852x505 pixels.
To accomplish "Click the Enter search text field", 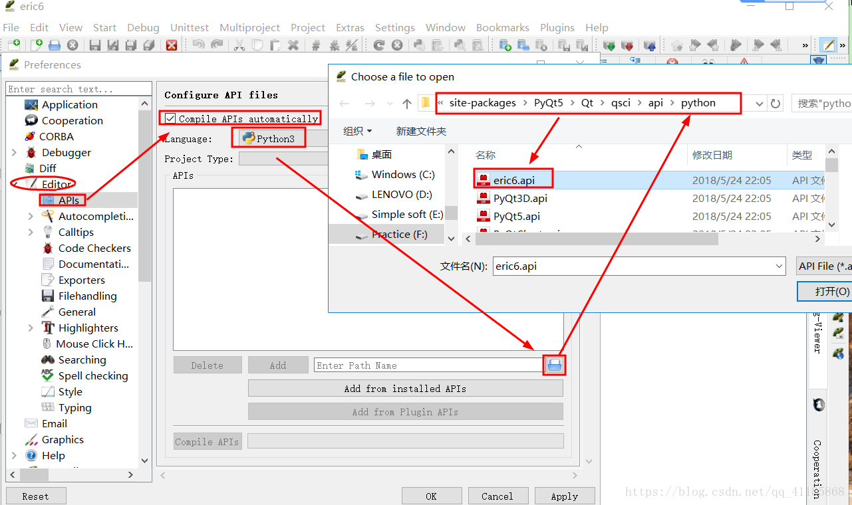I will tap(78, 89).
